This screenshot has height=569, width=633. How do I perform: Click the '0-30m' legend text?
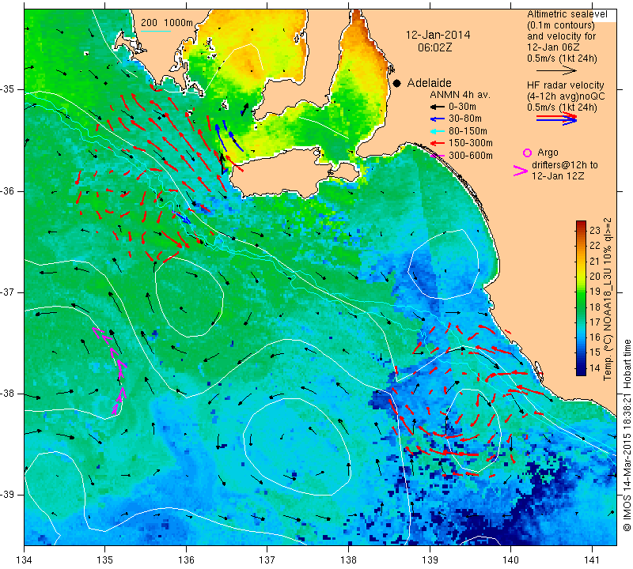point(463,107)
